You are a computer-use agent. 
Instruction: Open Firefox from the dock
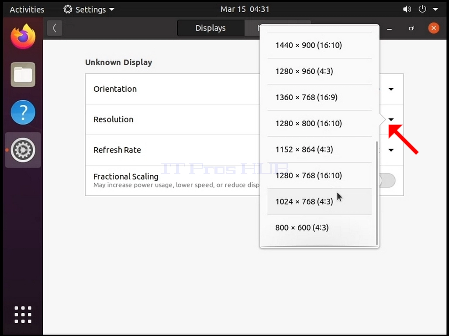(x=23, y=37)
